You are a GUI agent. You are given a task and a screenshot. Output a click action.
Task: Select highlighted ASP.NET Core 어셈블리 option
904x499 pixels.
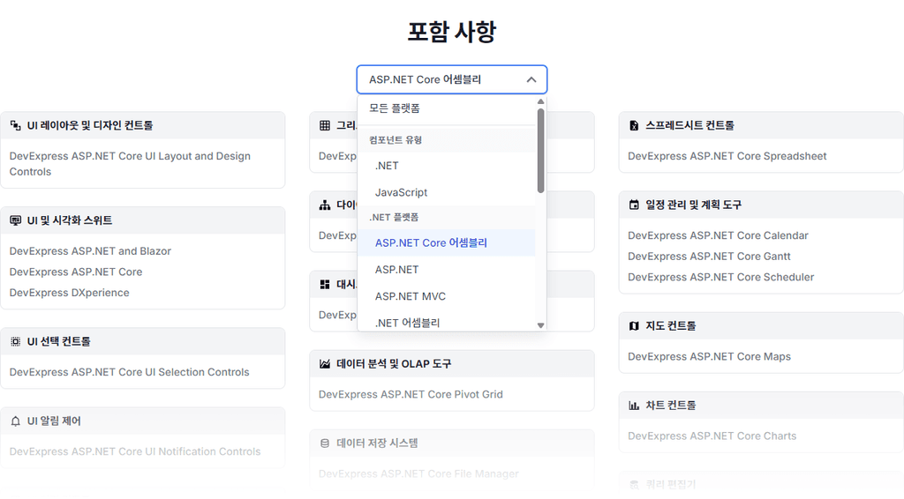446,242
